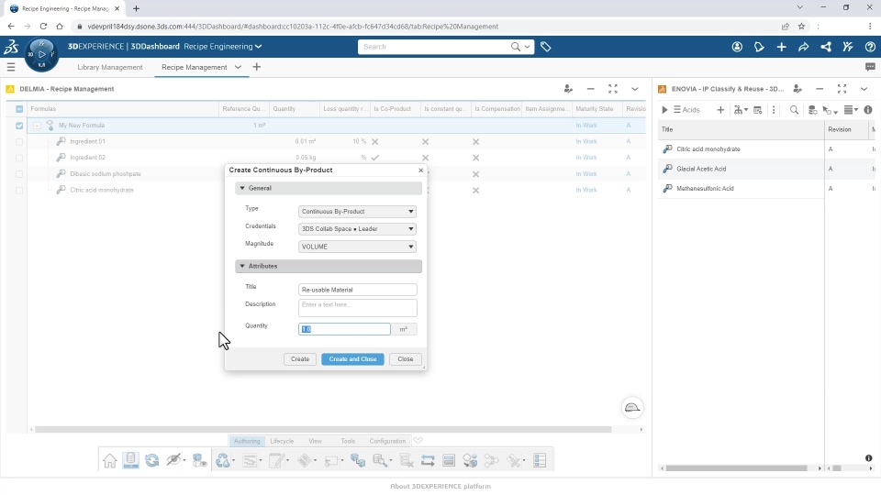Maximize the DELMIA Recipe Management widget
Viewport: 881px width, 495px height.
click(613, 89)
